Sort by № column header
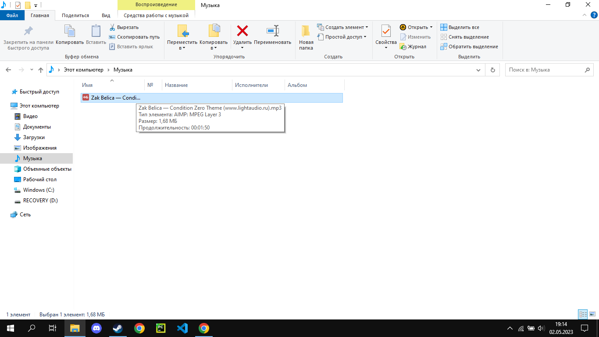 click(x=153, y=85)
